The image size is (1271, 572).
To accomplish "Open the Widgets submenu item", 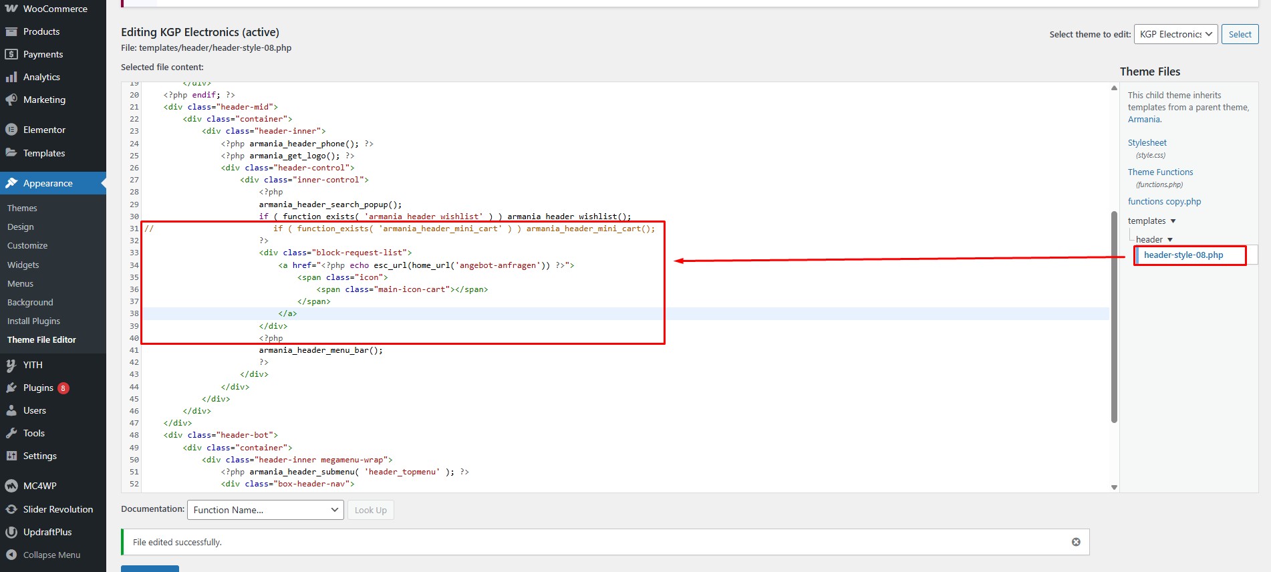I will (23, 265).
